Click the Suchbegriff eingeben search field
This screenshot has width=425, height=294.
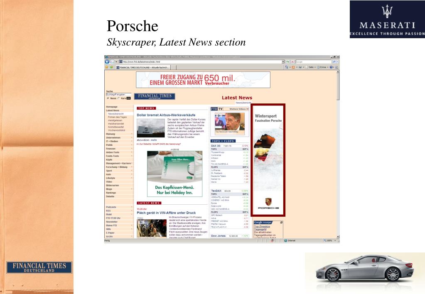118,95
